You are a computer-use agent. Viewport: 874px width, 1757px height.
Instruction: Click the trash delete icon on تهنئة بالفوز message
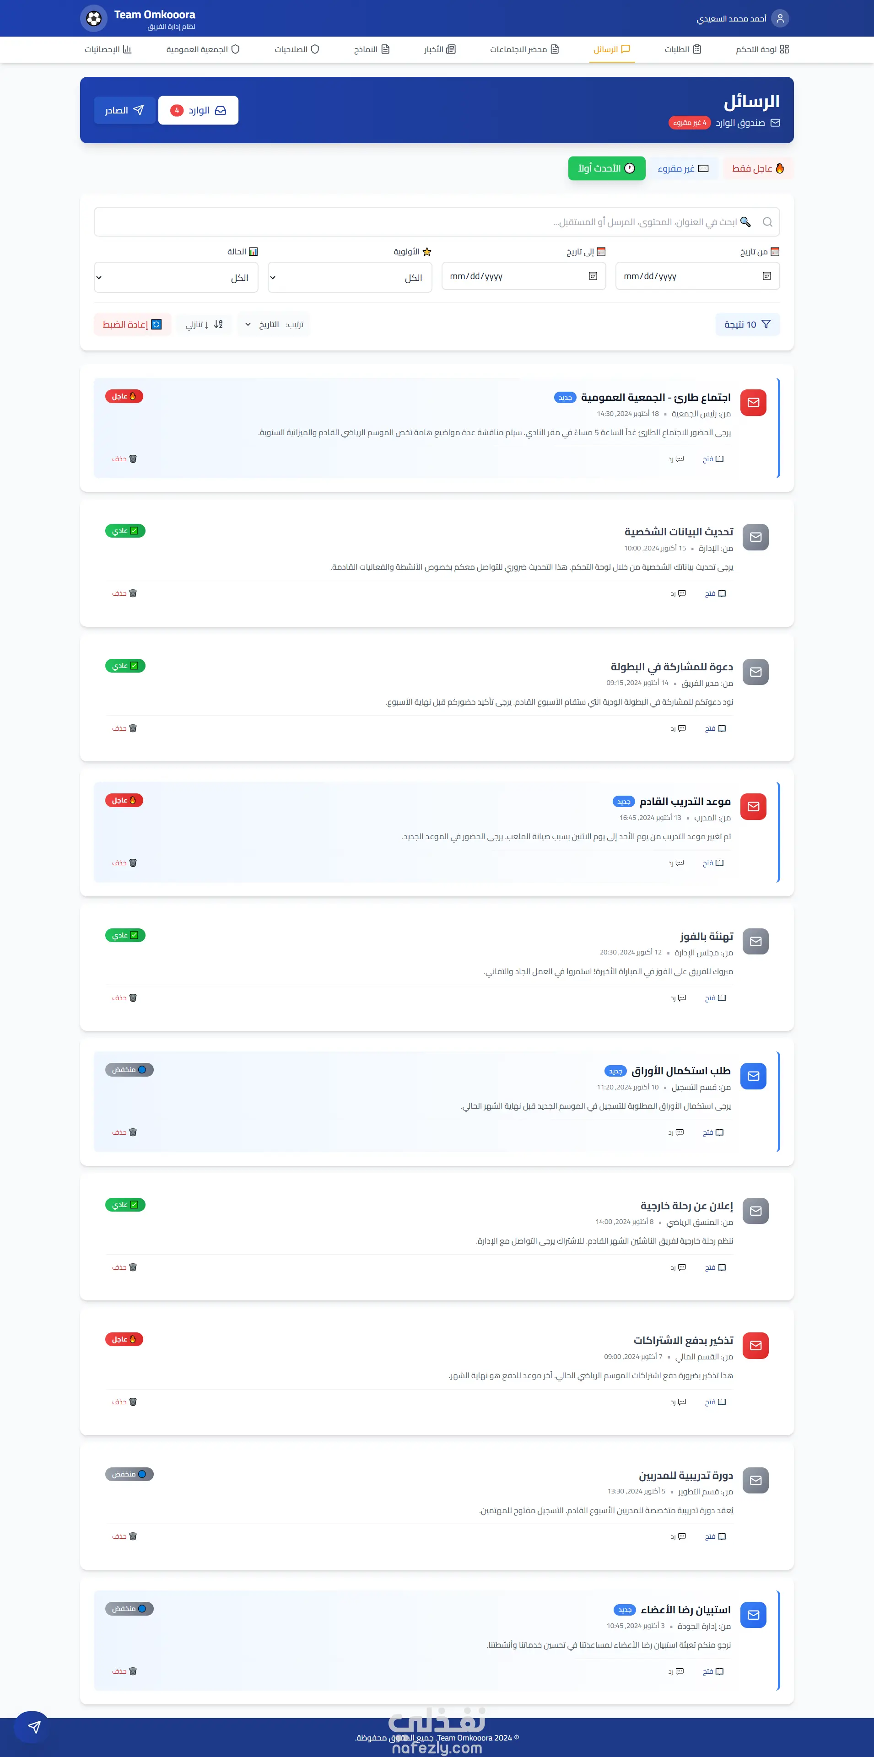132,998
